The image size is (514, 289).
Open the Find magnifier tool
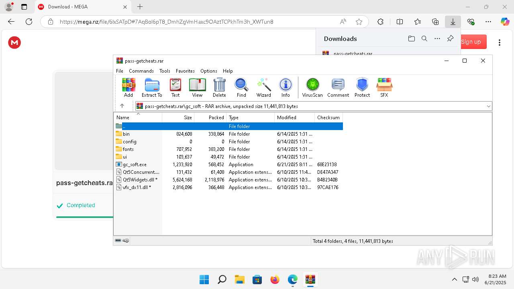click(241, 88)
